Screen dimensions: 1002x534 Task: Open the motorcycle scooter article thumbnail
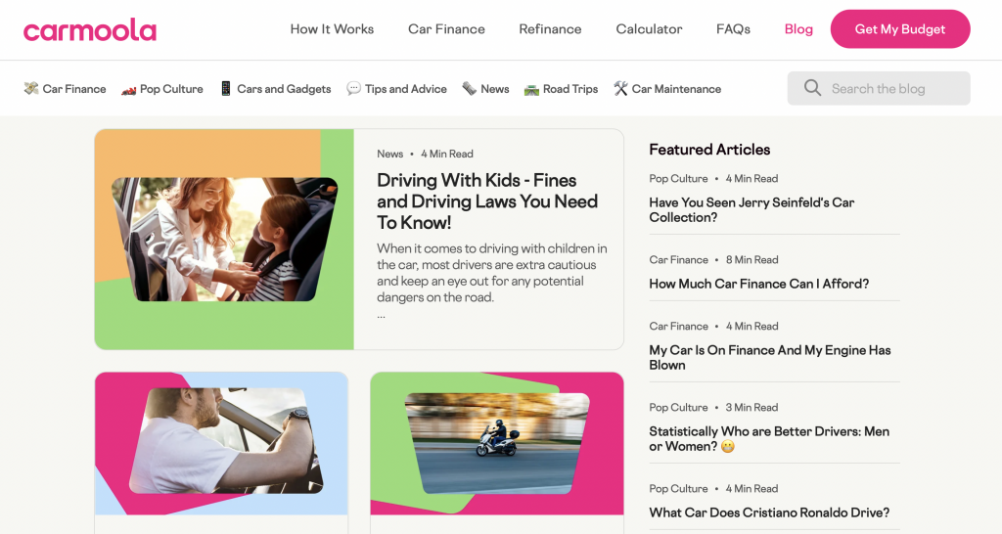(497, 443)
